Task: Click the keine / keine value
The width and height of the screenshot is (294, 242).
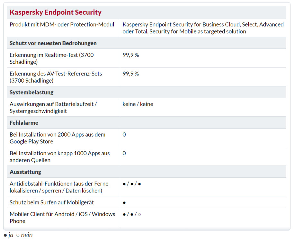Action: (x=138, y=104)
